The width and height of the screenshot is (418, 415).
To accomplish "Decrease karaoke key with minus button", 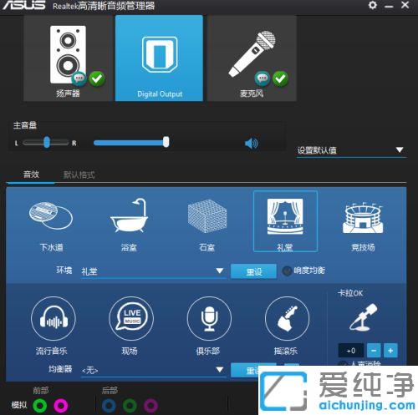I will point(374,351).
